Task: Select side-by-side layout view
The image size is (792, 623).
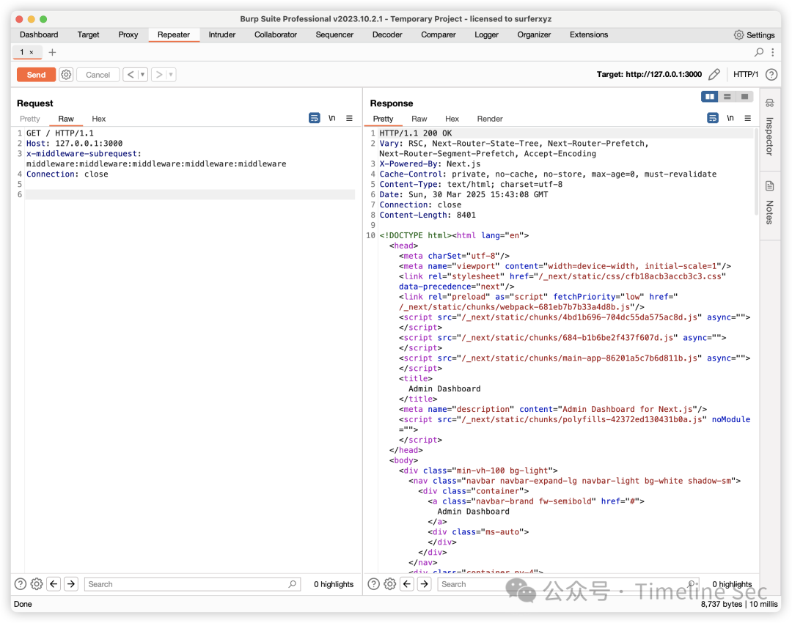Action: tap(710, 97)
